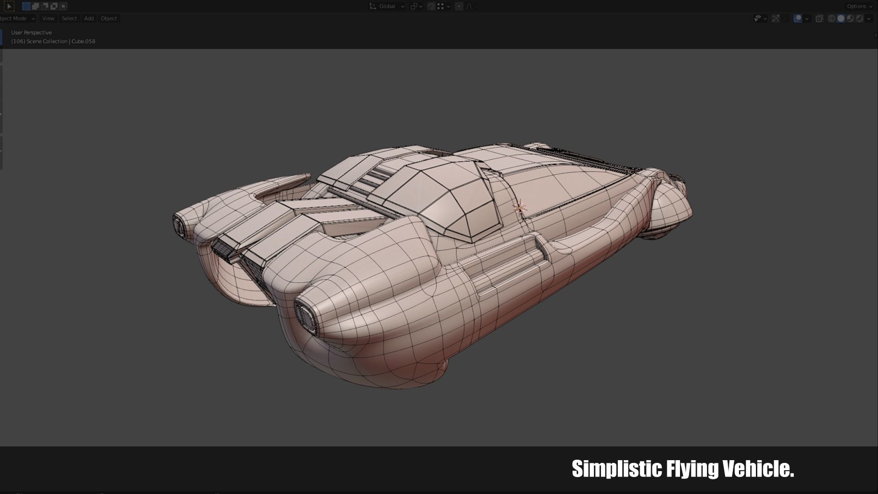Expand the Options dropdown
Screen dimensions: 878x494
(x=859, y=6)
